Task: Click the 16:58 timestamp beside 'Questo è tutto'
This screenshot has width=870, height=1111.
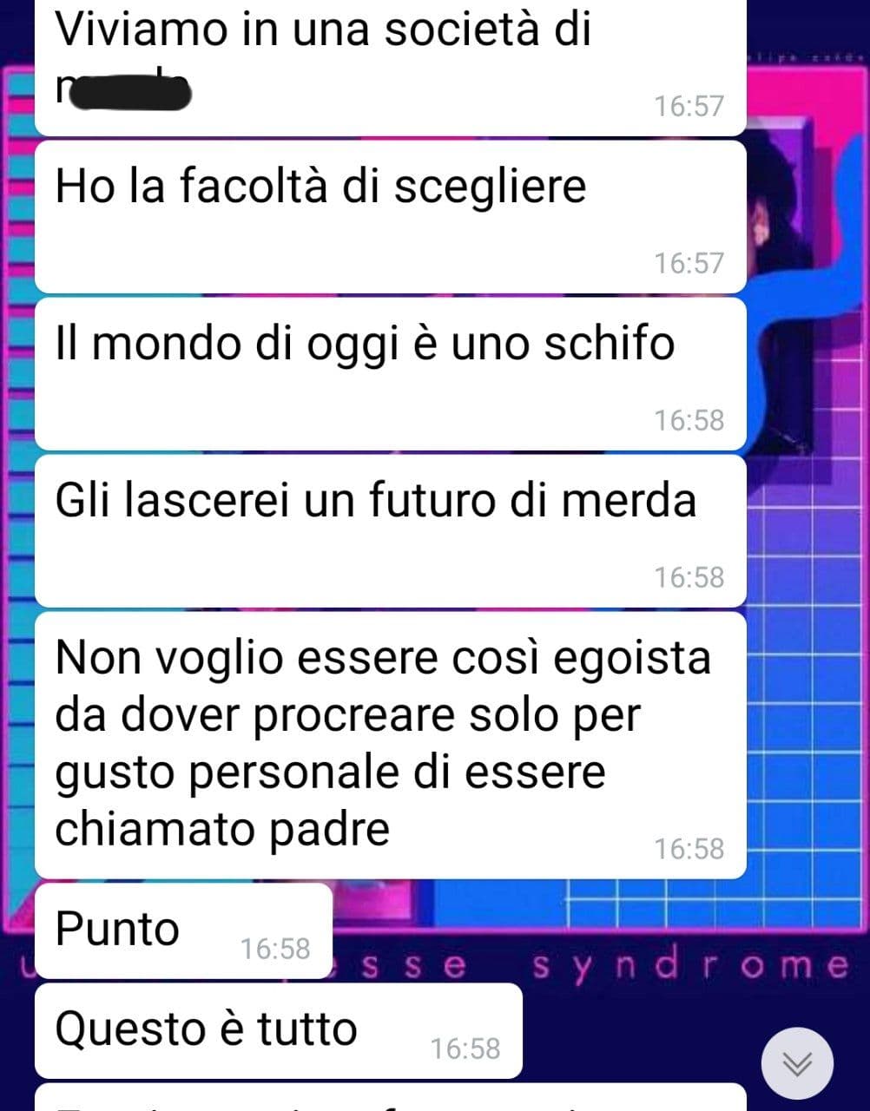Action: (465, 1049)
